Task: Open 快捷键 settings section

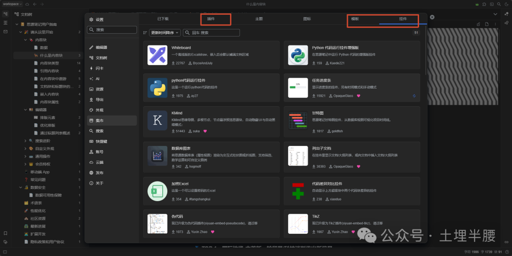Action: pyautogui.click(x=112, y=141)
